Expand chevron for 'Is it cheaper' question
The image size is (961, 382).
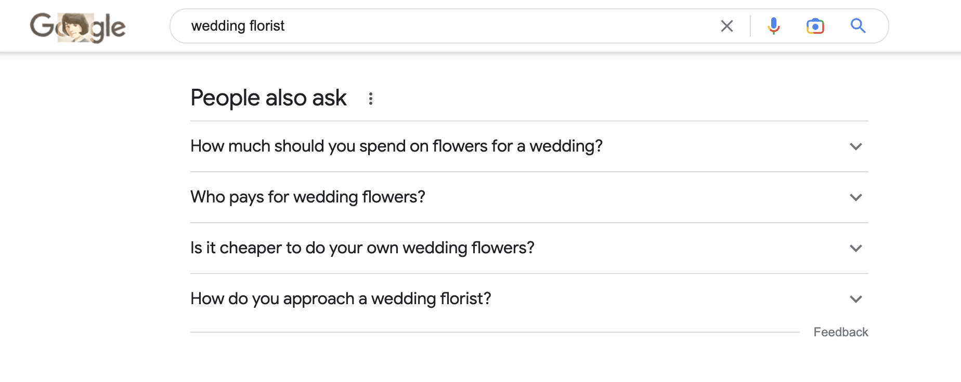click(856, 248)
